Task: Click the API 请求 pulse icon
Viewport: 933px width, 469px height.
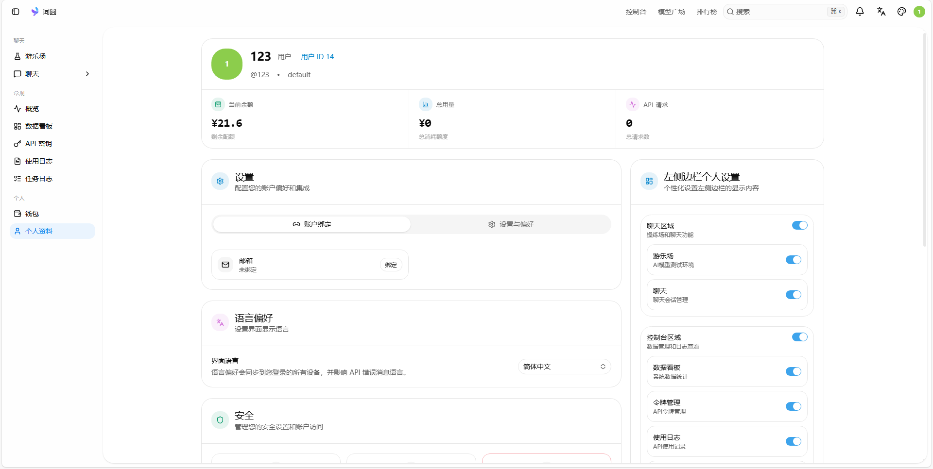Action: coord(632,104)
